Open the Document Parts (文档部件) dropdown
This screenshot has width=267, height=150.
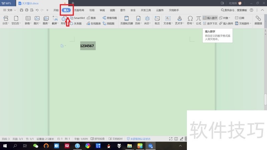click(x=243, y=23)
